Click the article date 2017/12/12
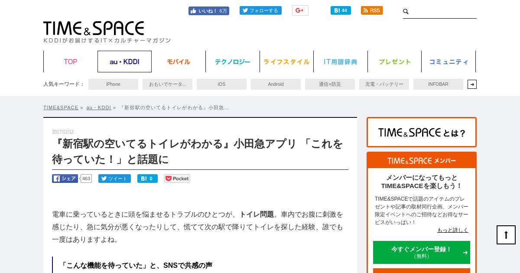The height and width of the screenshot is (273, 520). (63, 132)
